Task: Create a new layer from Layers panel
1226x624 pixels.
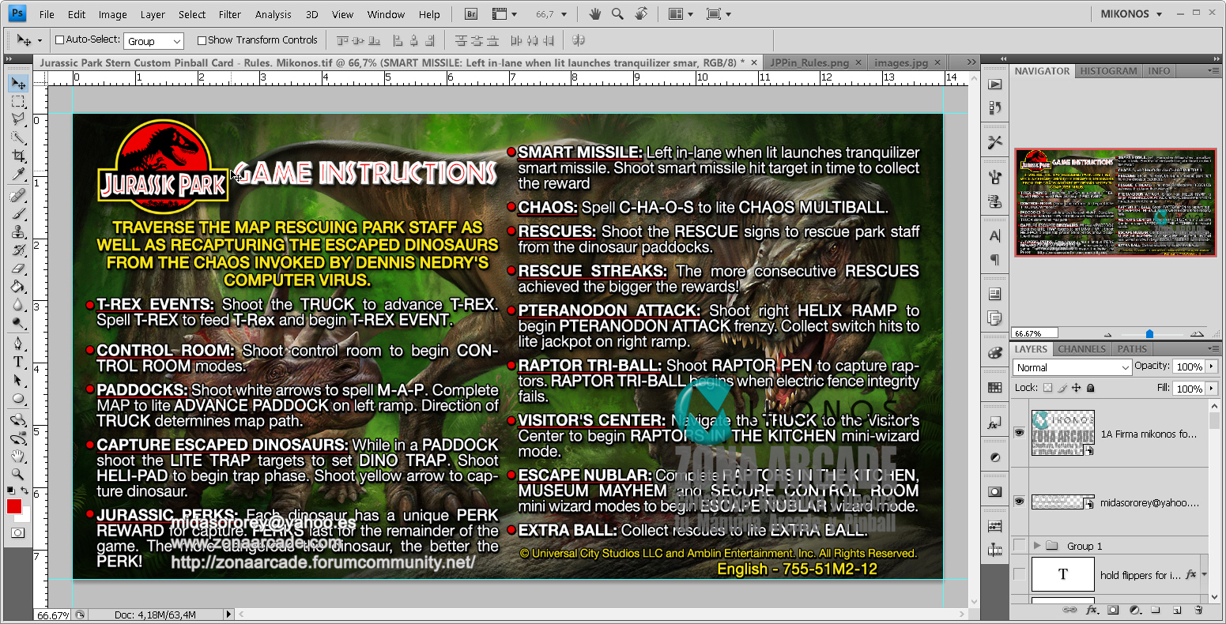Action: 1177,610
